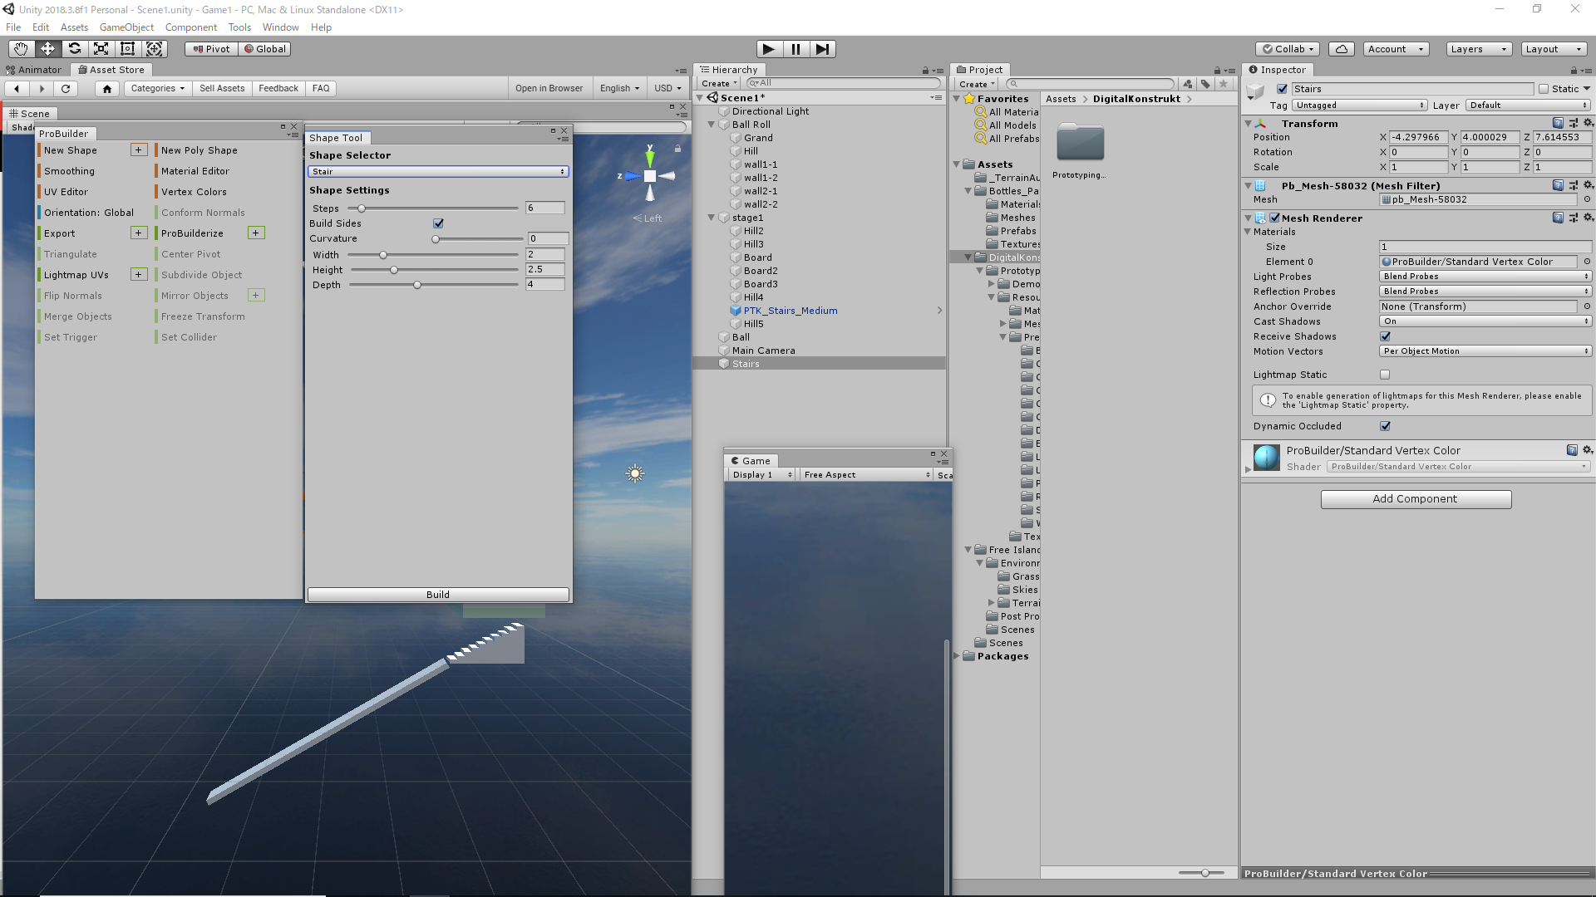Click the Asset Store home icon
The image size is (1596, 897).
coord(106,88)
